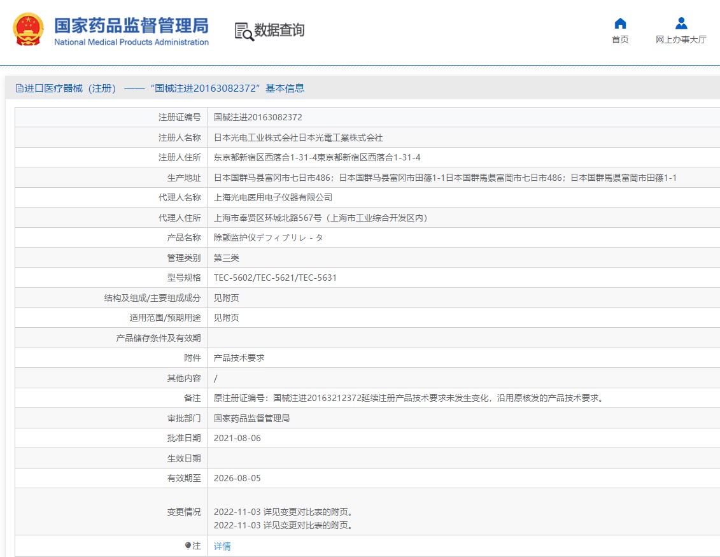Click the document icon before 进口医疗器械 header
Viewport: 720px width, 557px height.
click(x=20, y=88)
